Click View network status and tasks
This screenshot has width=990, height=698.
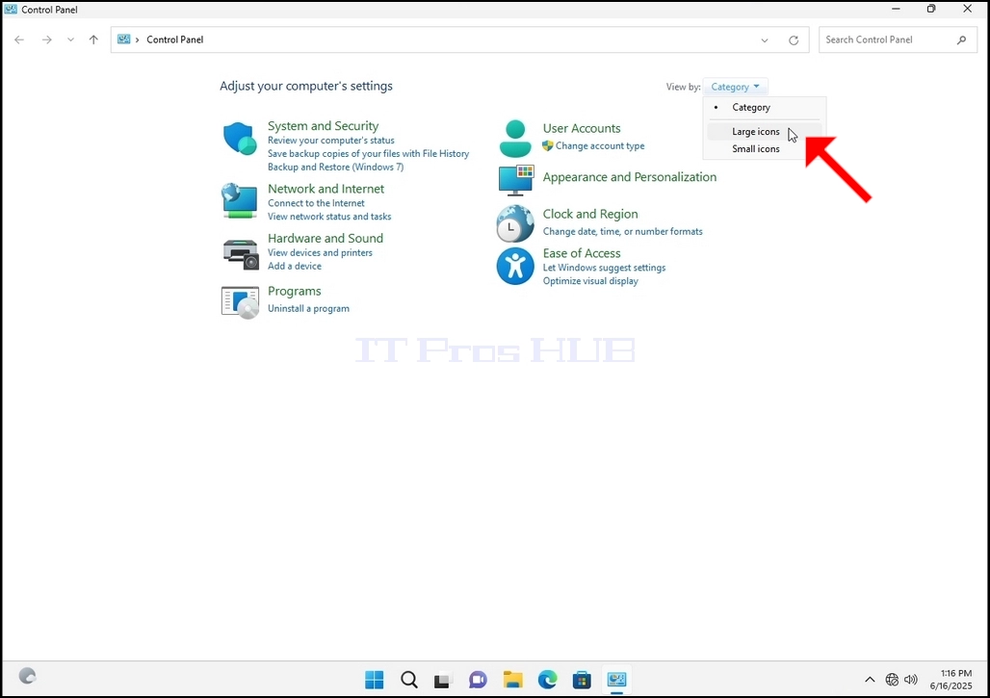click(x=329, y=217)
